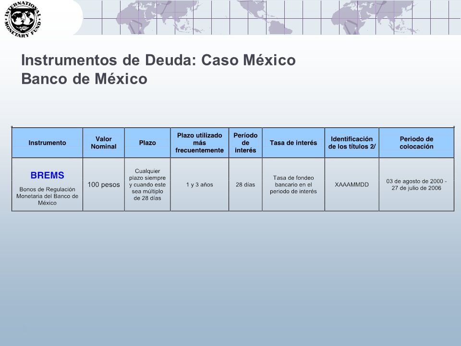This screenshot has height=346, width=461.
Task: Click the '28 días' cell
Action: 245,185
